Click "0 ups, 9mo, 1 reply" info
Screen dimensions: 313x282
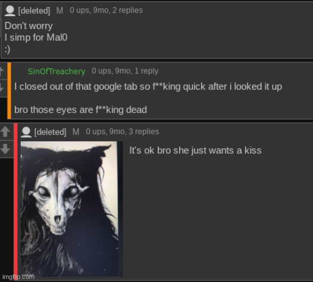tap(125, 71)
